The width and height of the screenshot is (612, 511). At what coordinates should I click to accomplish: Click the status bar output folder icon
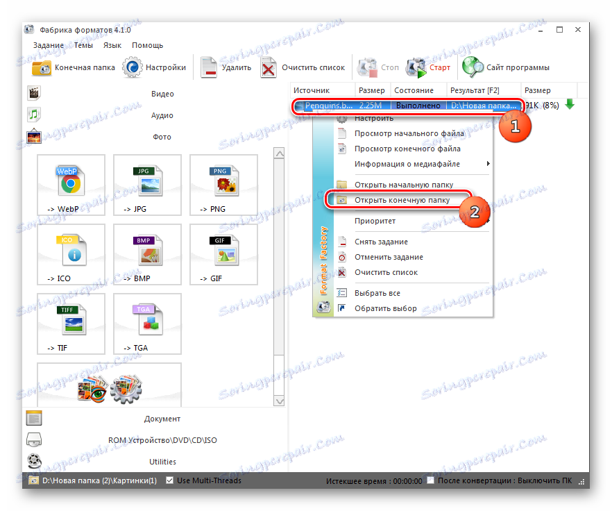(35, 480)
